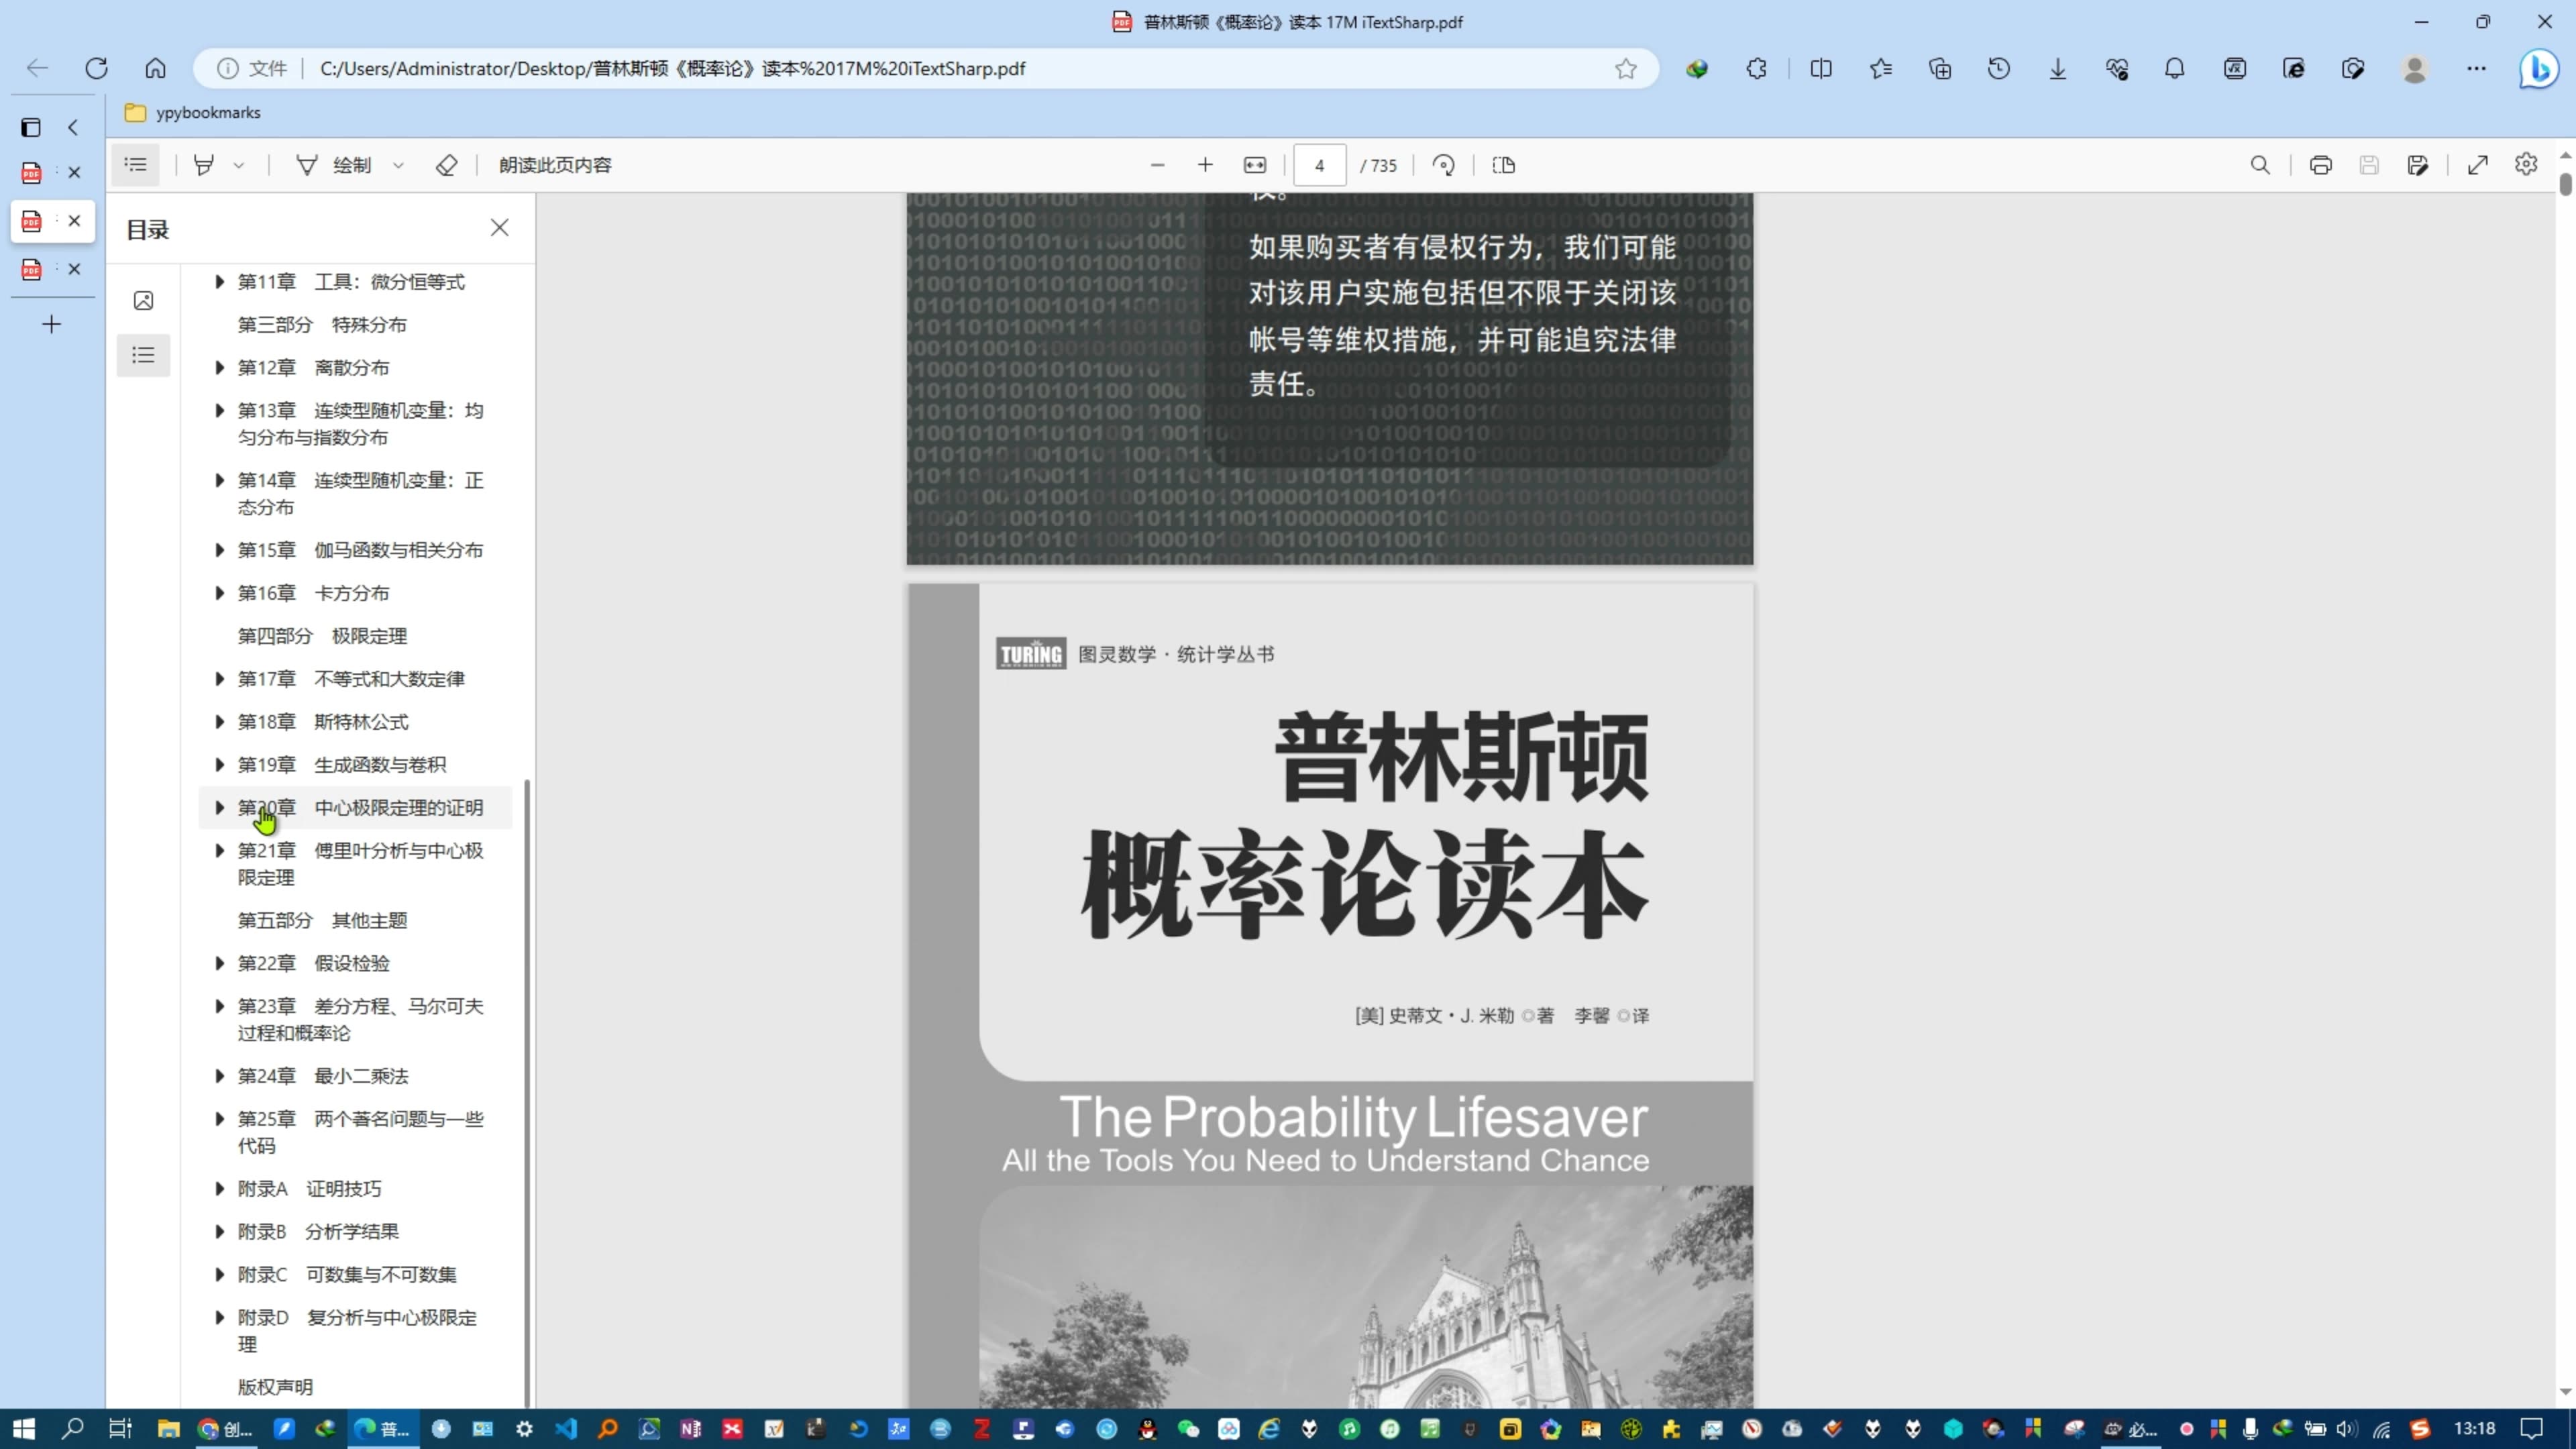This screenshot has height=1449, width=2576.
Task: Click the Read aloud (朗读此页内容) button
Action: (x=555, y=165)
